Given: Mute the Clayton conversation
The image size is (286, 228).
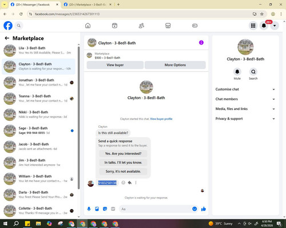Looking at the screenshot, I should tap(237, 72).
